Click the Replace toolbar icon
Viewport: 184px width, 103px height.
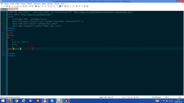[x=39, y=6]
